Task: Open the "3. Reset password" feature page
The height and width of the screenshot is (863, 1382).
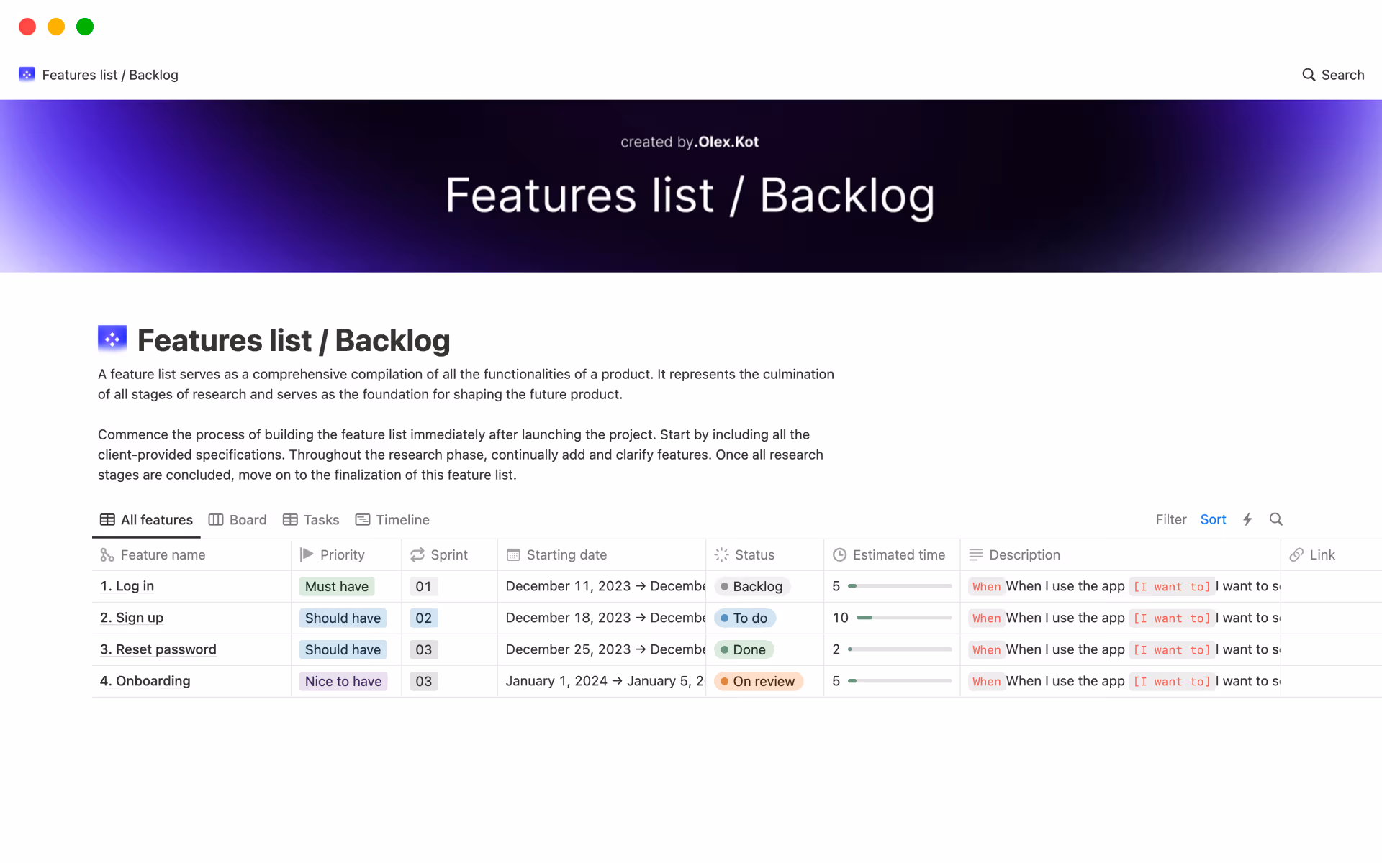Action: (158, 649)
